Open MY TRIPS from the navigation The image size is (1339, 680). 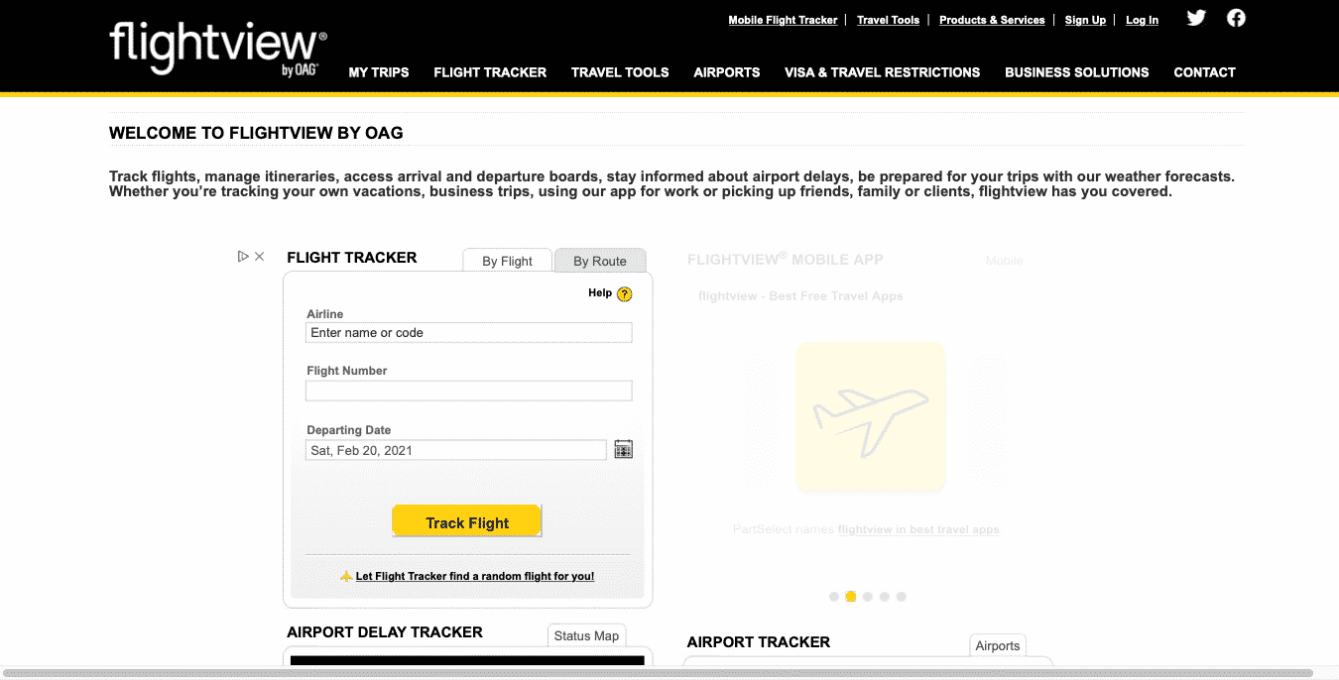(x=379, y=72)
